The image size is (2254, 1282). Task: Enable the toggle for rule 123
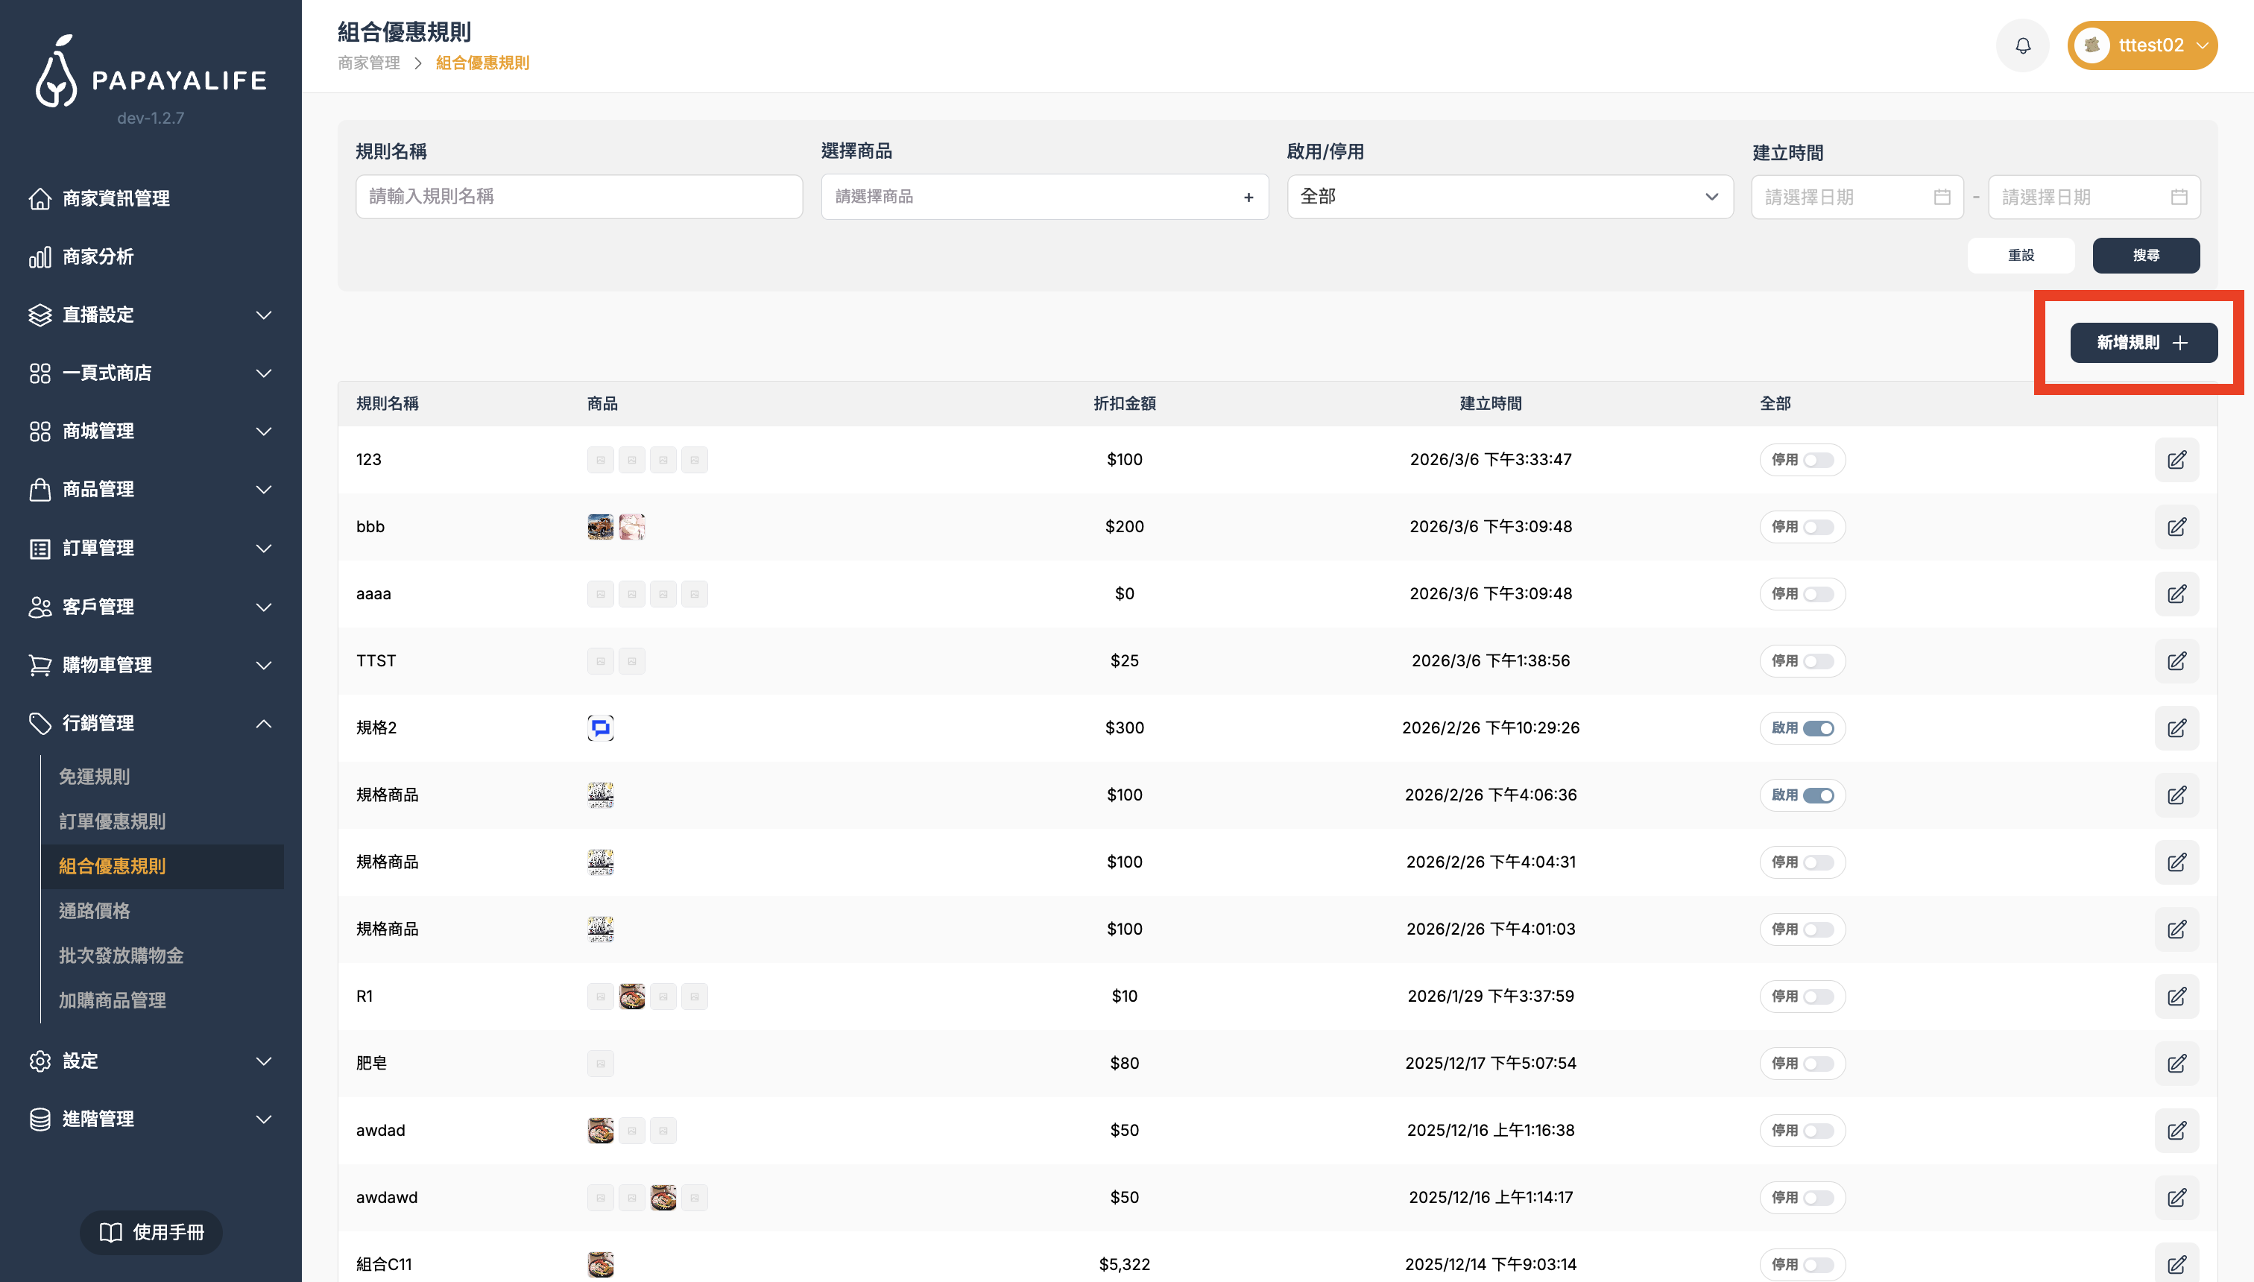1817,460
